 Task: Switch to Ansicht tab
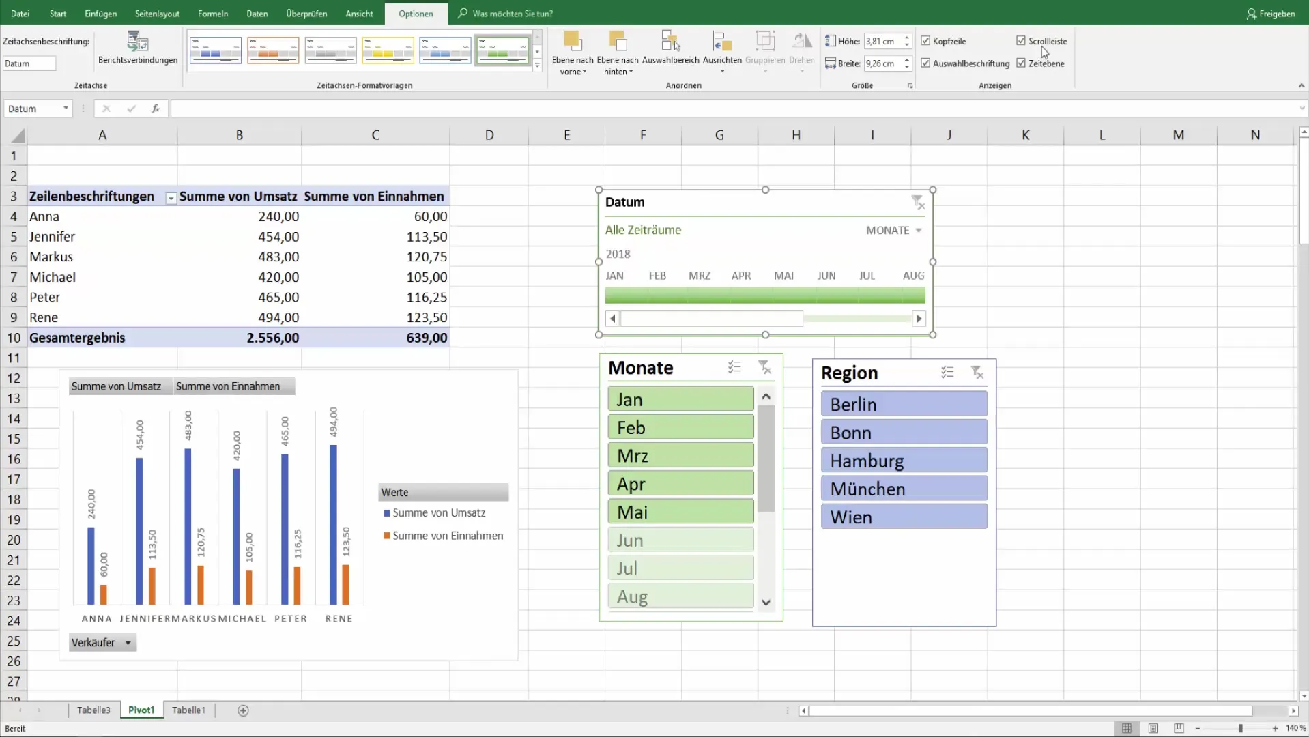coord(359,14)
